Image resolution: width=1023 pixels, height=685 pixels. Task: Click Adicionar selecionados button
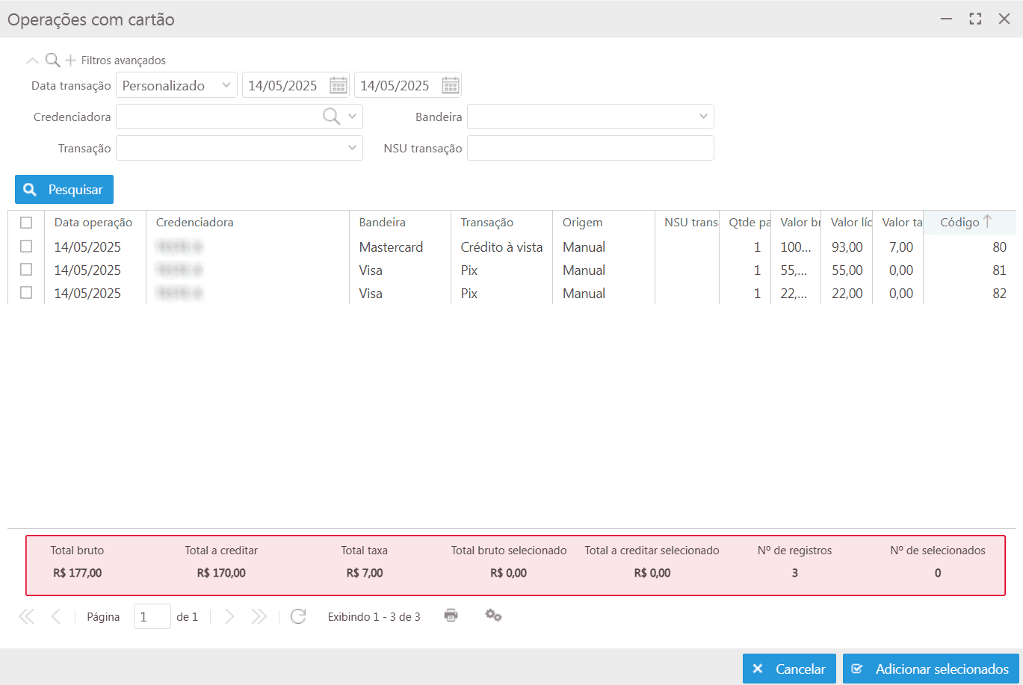pos(931,669)
